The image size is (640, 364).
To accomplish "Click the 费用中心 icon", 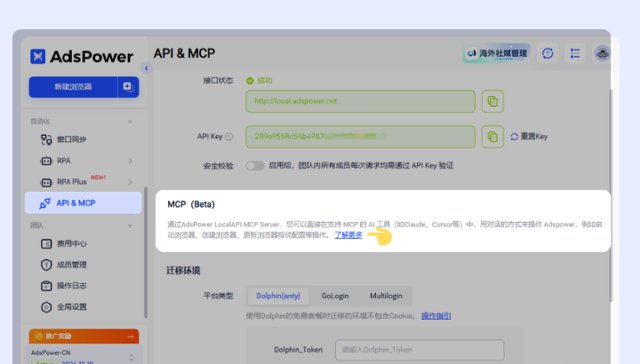I will (46, 244).
